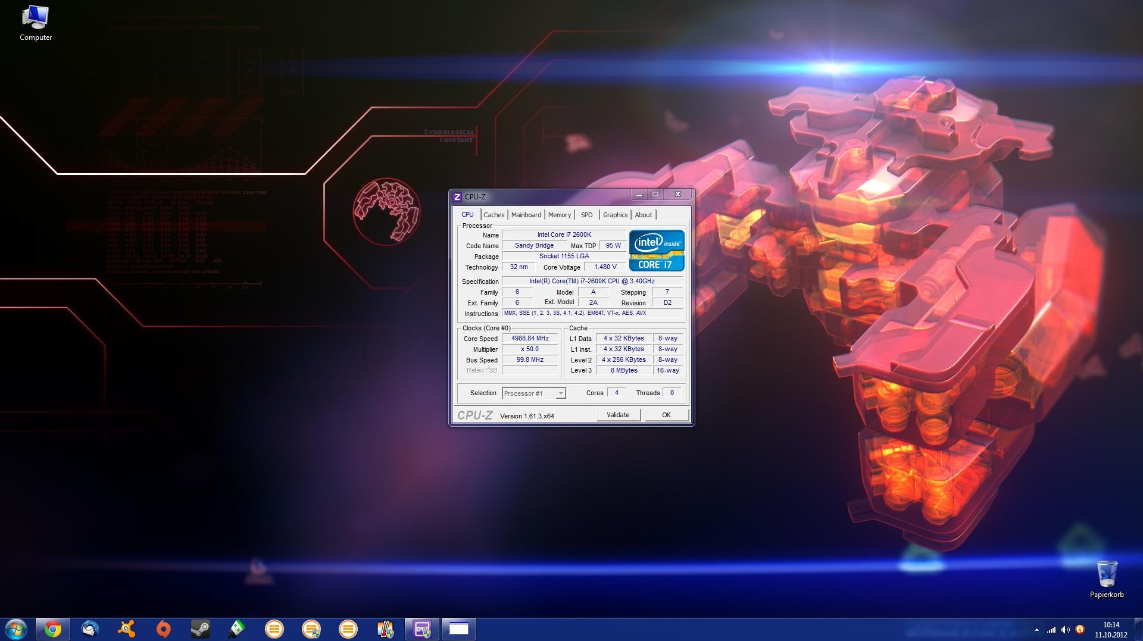Image resolution: width=1143 pixels, height=641 pixels.
Task: Open the thermometer temperature monitor taskbar icon
Action: 385,629
